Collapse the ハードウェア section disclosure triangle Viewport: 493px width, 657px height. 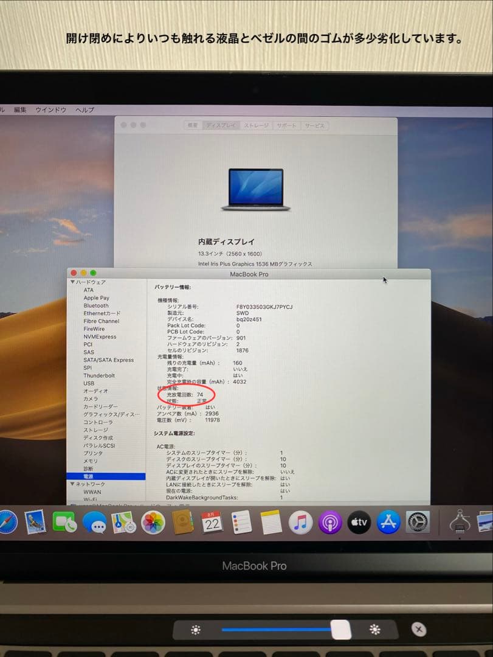click(x=73, y=282)
